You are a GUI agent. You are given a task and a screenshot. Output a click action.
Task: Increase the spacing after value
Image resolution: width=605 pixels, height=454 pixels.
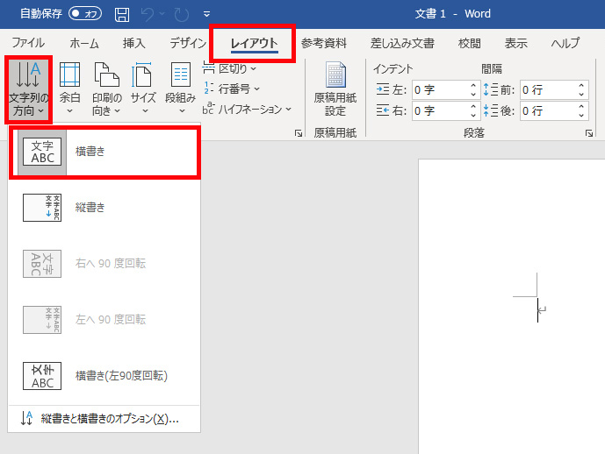click(x=582, y=107)
